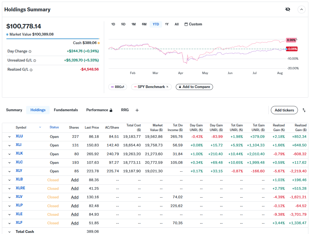Screen dimensions: 310x234
Task: Expand the XLU holding row
Action: coord(9,137)
